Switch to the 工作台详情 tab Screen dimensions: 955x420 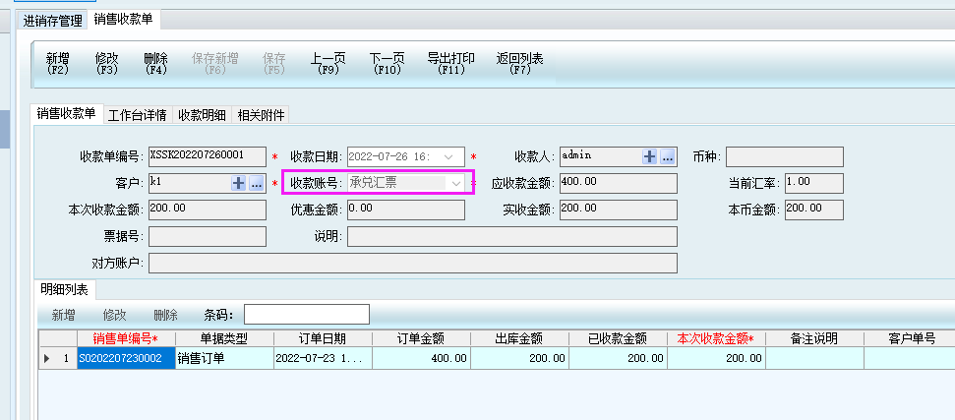[137, 115]
